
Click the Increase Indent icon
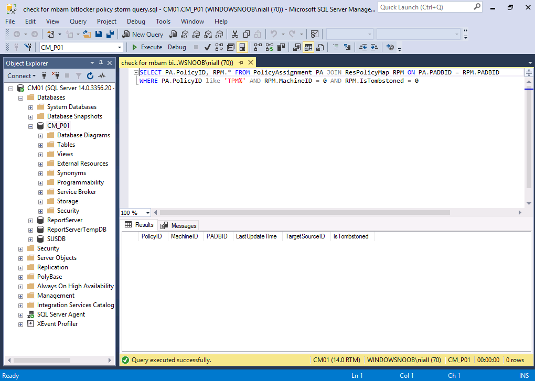tap(374, 47)
